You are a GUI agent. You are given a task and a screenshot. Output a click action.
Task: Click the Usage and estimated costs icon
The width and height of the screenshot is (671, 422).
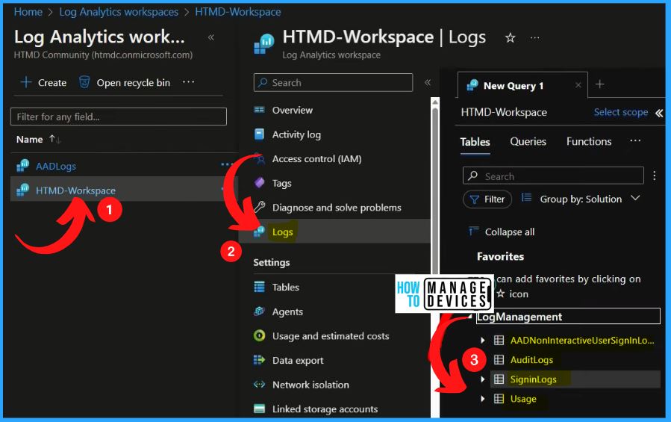tap(259, 335)
